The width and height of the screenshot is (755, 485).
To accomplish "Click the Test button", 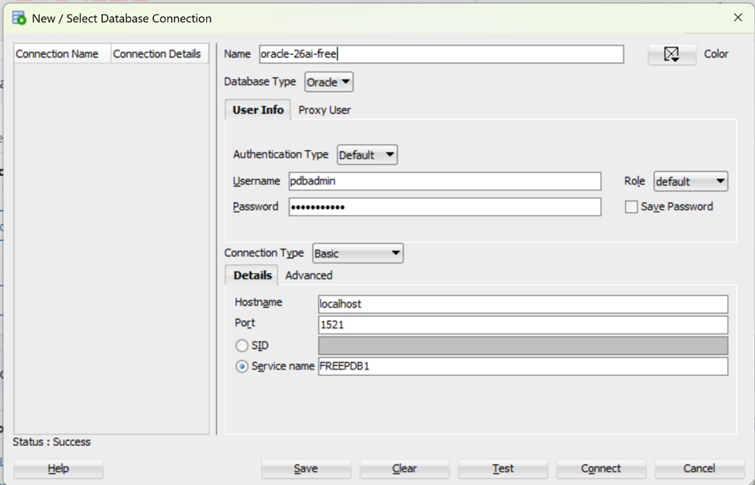I will tap(502, 468).
